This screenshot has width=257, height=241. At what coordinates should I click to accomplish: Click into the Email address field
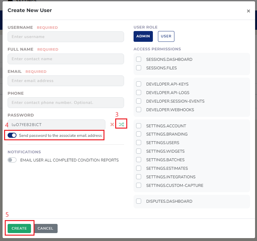(x=66, y=81)
